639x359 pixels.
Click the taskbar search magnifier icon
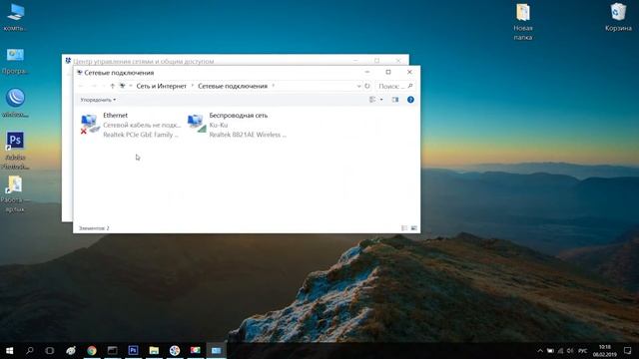[x=29, y=350]
